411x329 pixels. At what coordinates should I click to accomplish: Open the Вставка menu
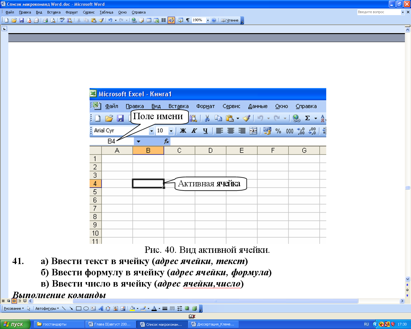tap(54, 12)
